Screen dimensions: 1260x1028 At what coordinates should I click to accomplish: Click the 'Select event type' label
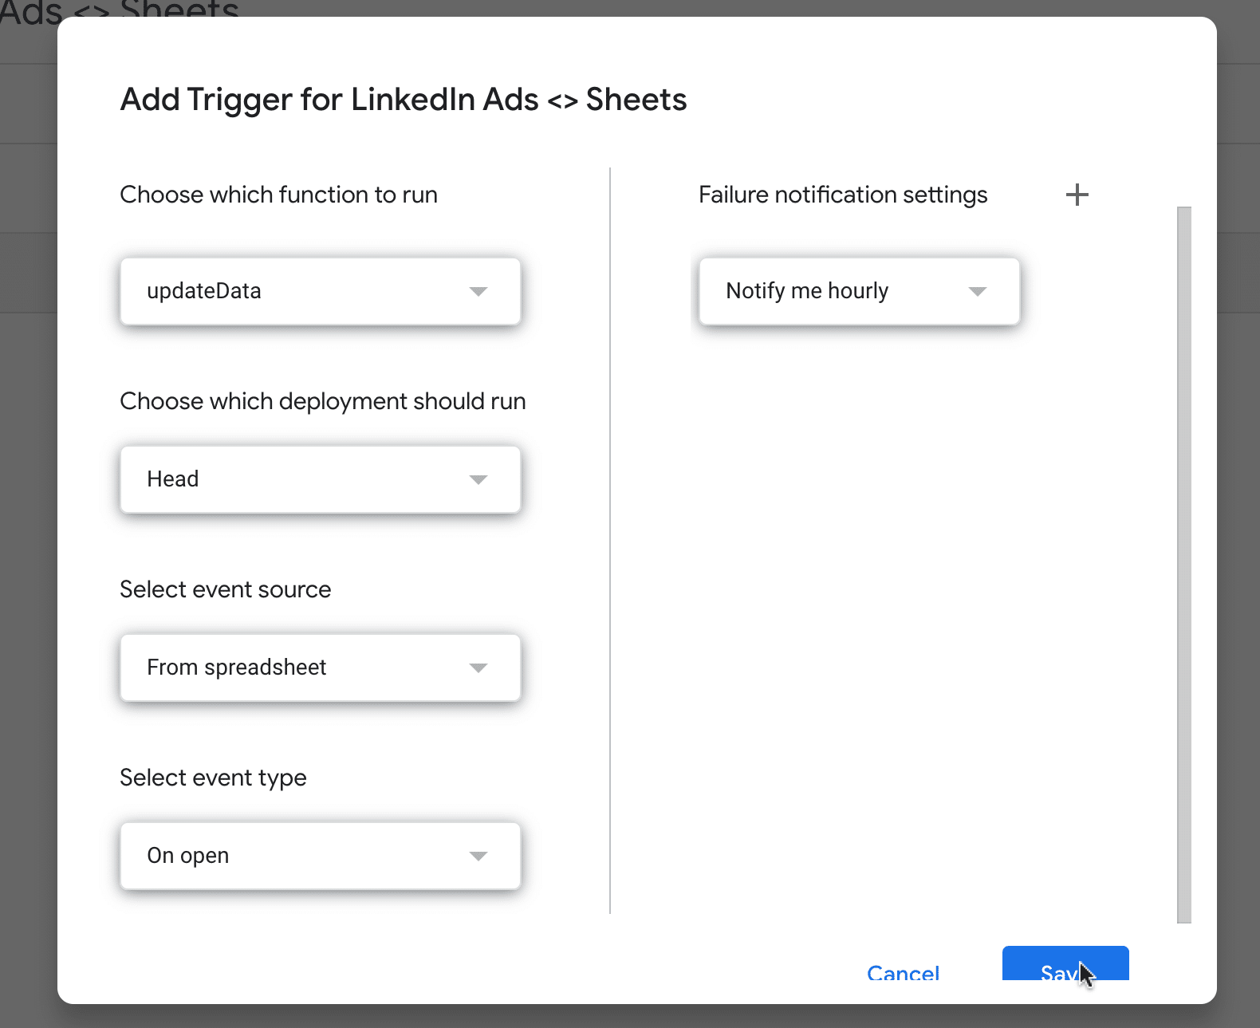click(213, 778)
